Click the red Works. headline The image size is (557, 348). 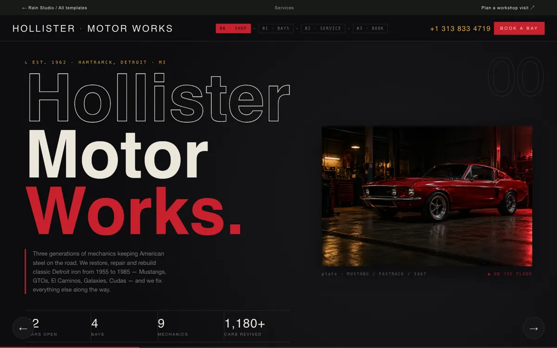click(x=135, y=212)
